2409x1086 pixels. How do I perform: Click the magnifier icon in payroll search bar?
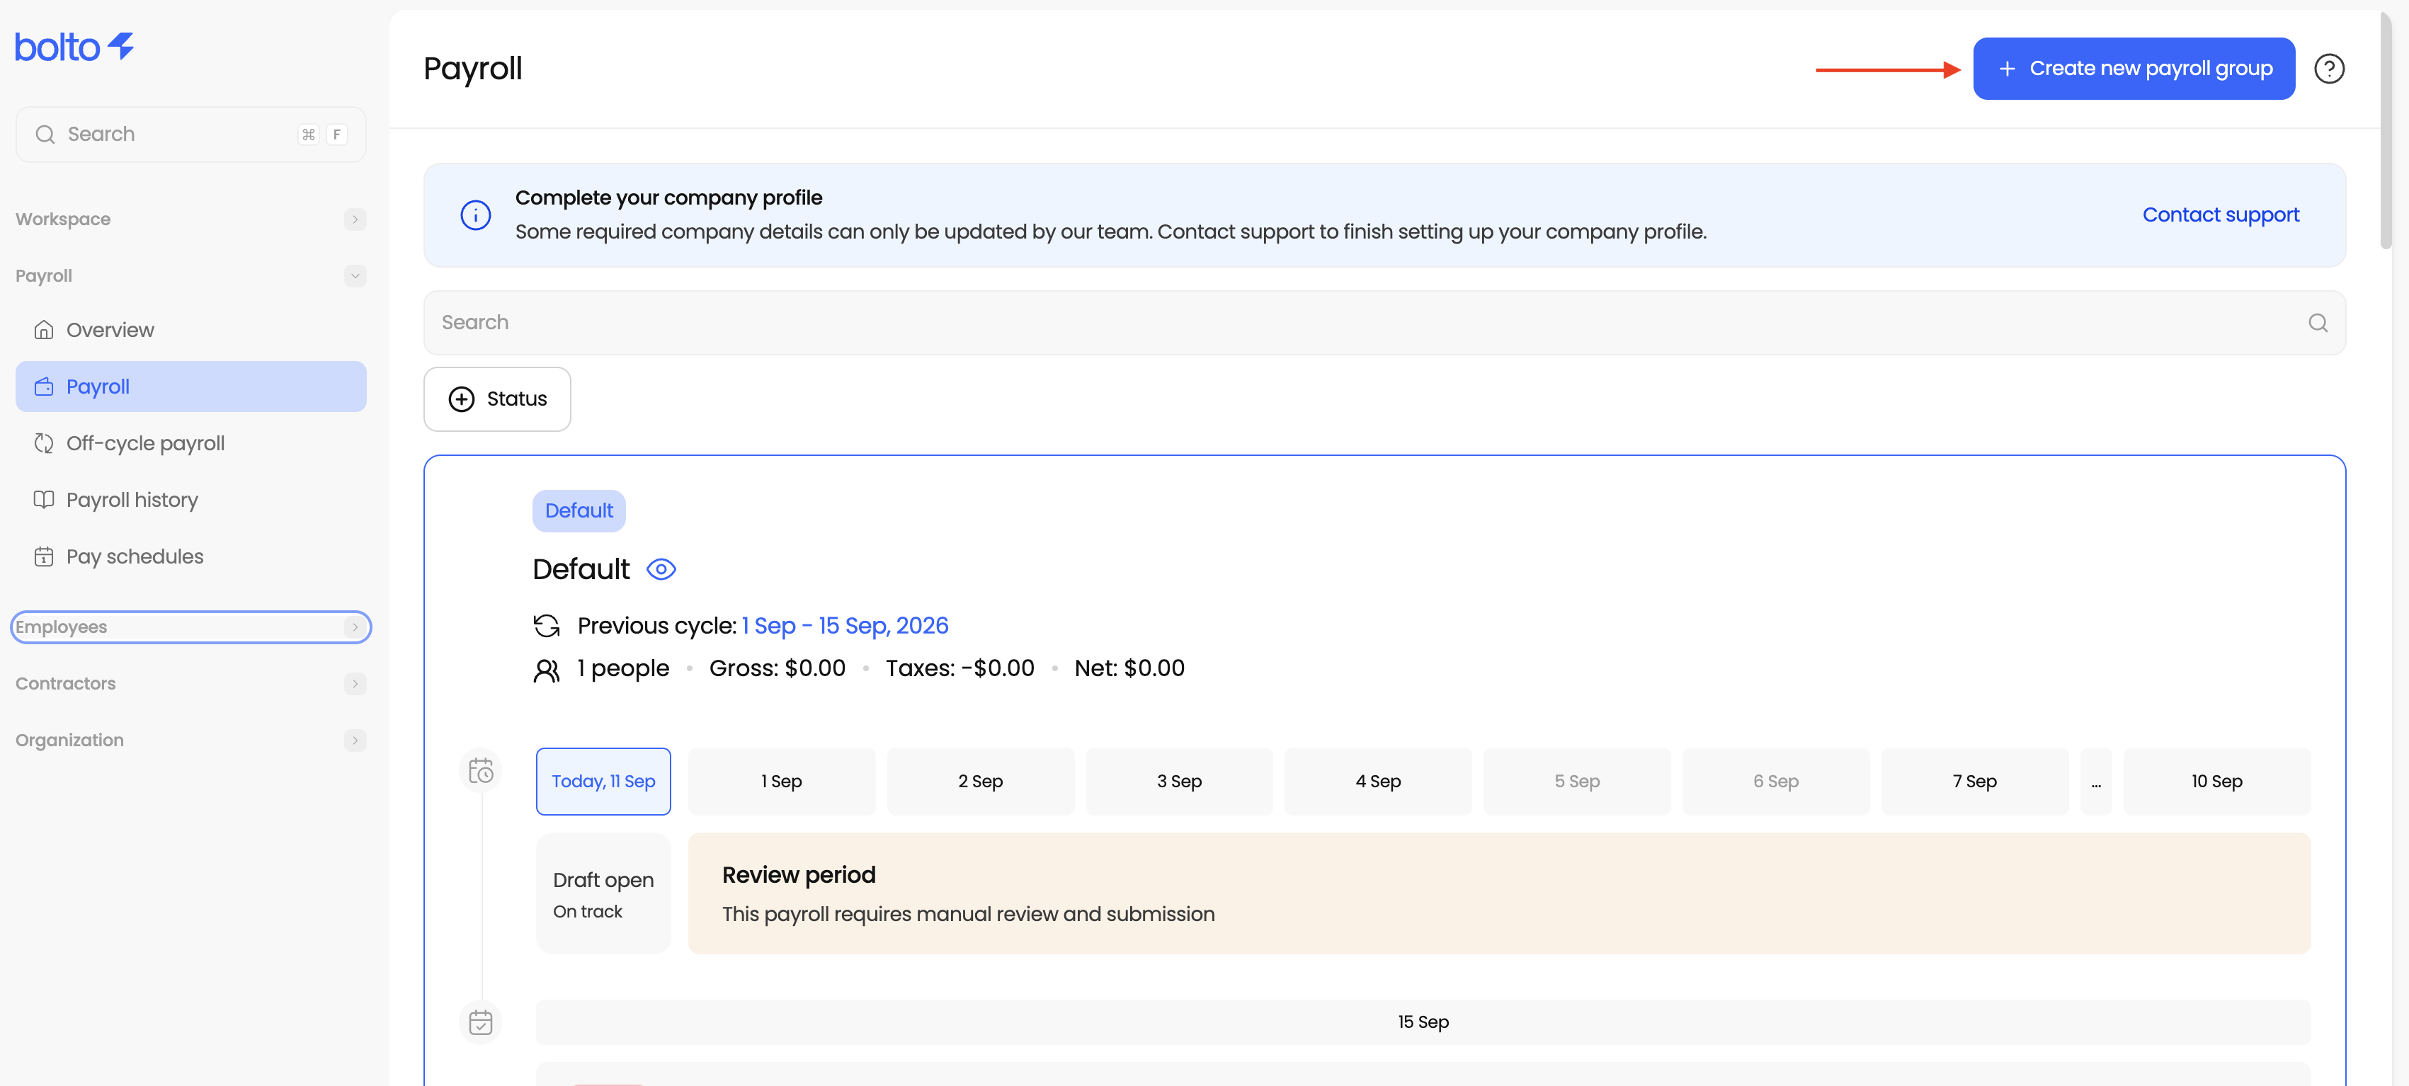click(x=2318, y=322)
